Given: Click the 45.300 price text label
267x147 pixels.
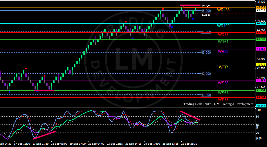Looking at the screenshot, I should (206, 6).
